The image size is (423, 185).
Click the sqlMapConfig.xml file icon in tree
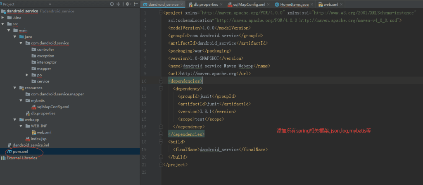[33, 107]
